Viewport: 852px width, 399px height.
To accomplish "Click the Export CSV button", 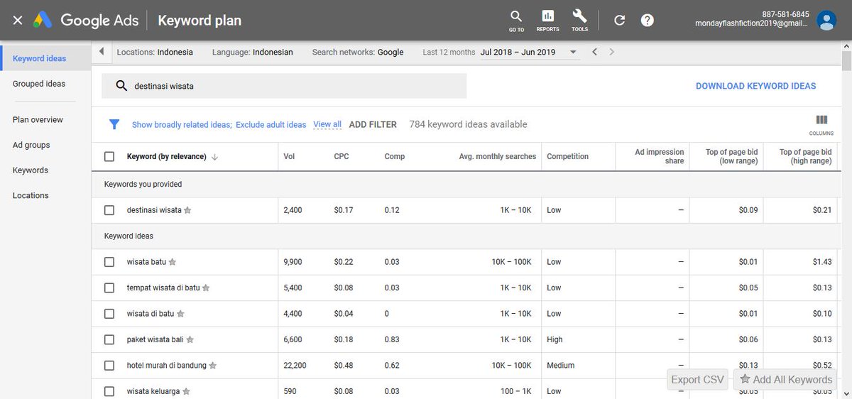I will 698,380.
